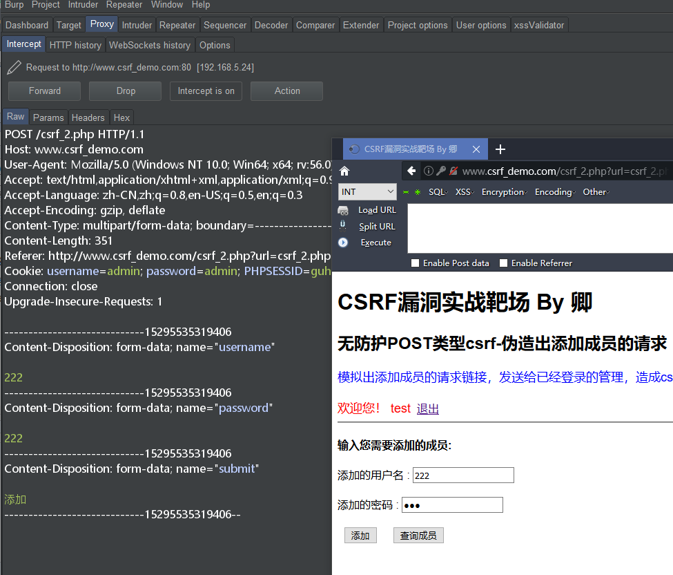Open the WebSockets history tab

tap(150, 45)
